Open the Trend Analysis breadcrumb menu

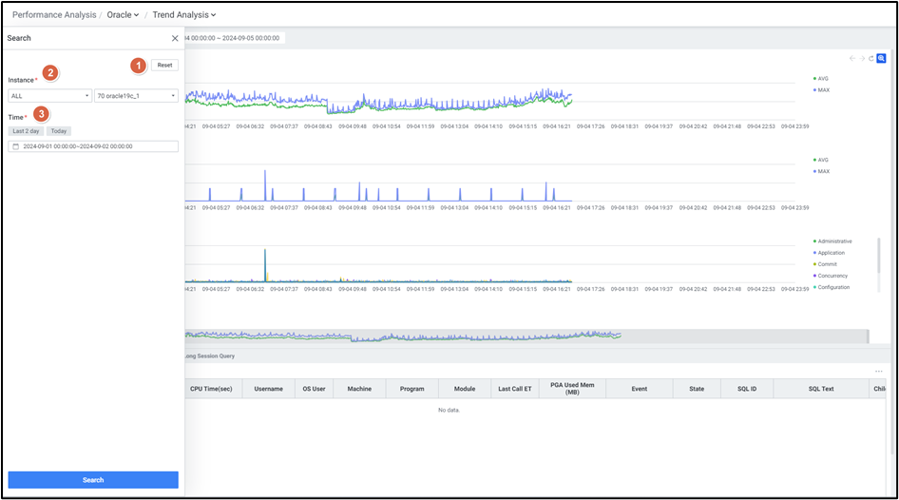pyautogui.click(x=183, y=15)
